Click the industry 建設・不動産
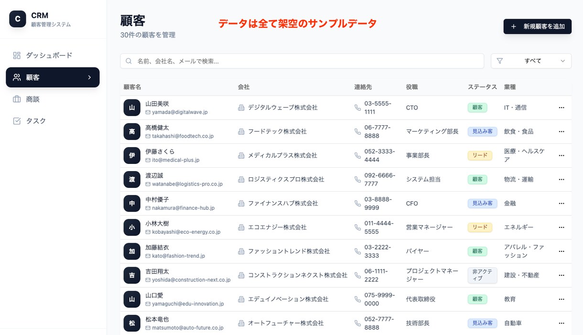583x335 pixels. pos(521,275)
